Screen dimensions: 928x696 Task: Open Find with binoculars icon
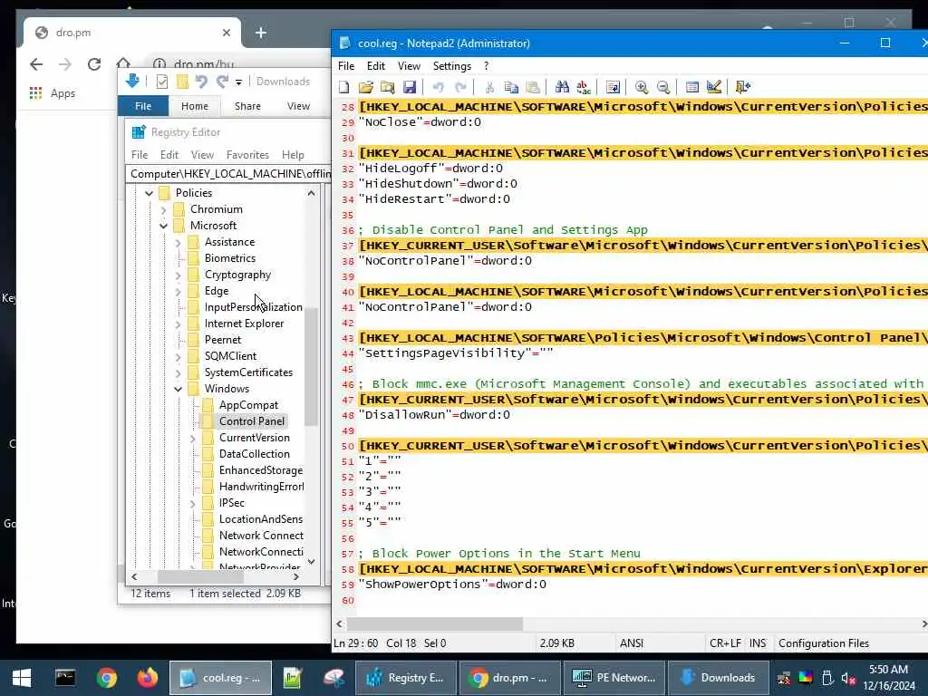click(562, 88)
